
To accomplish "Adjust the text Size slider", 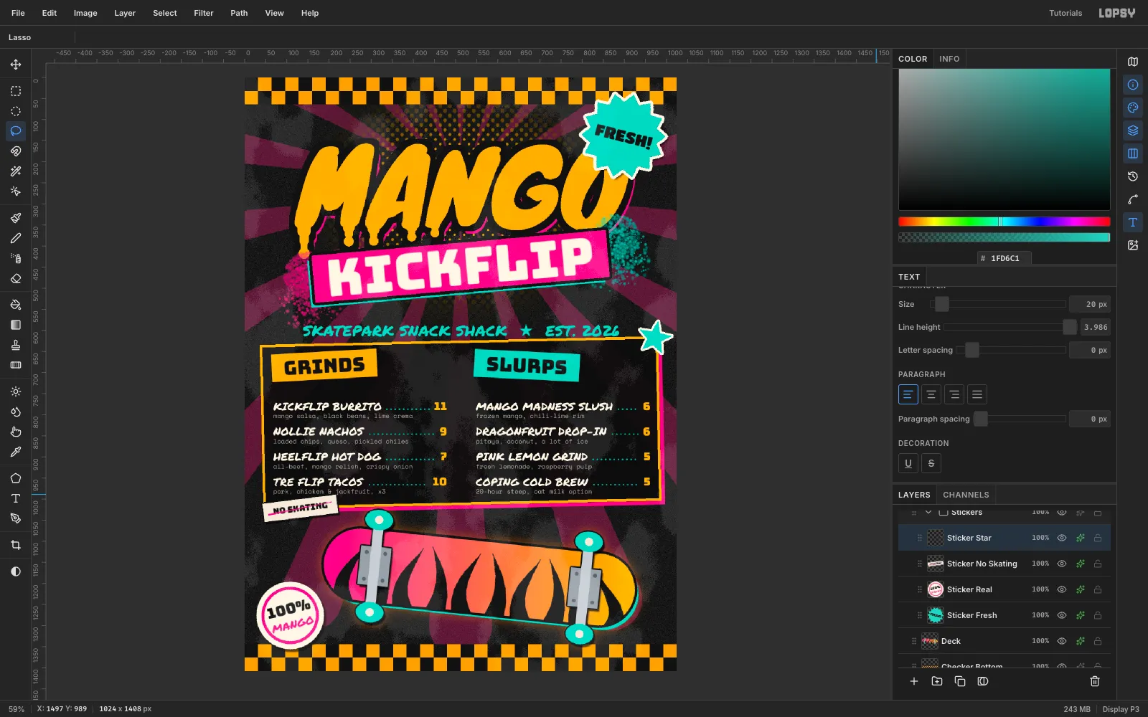I will [998, 304].
